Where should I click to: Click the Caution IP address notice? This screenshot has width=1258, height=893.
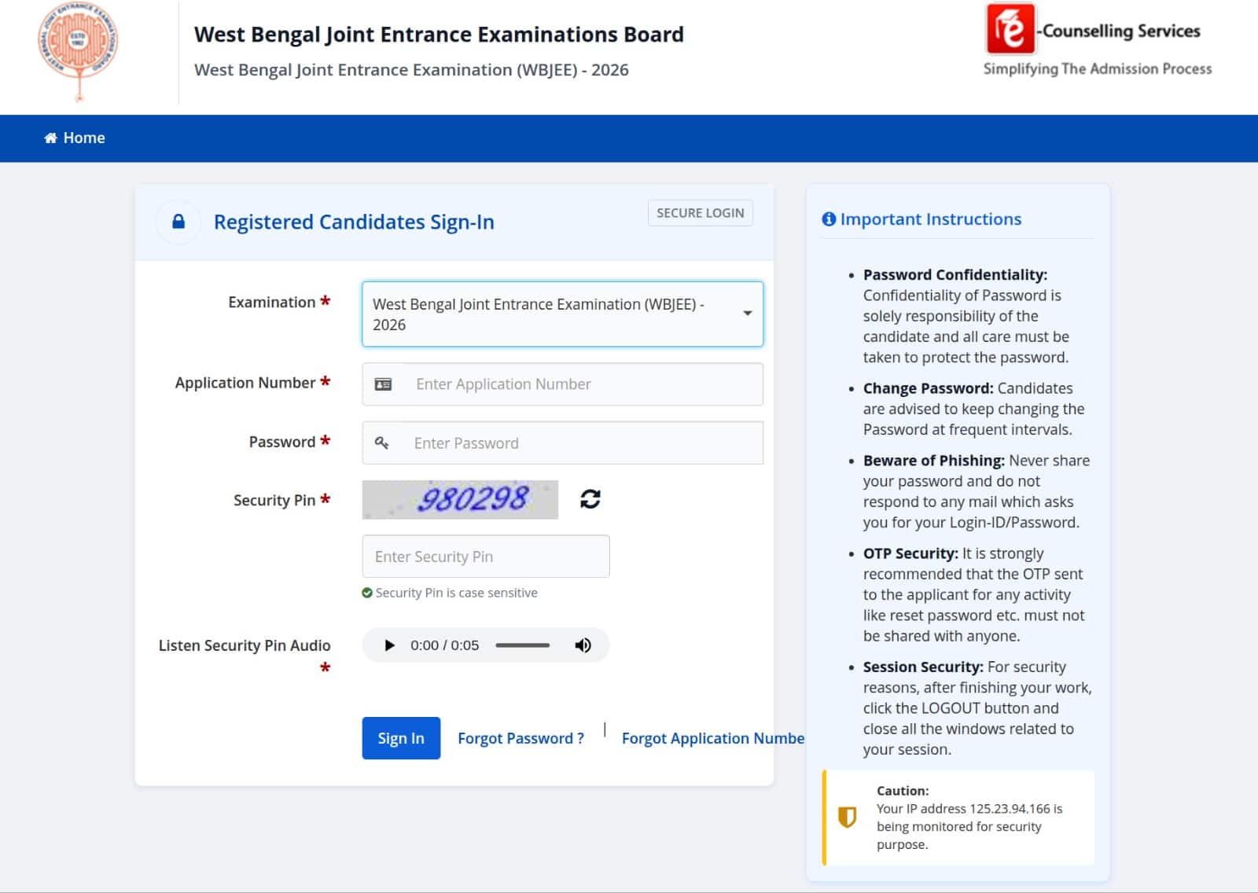958,818
